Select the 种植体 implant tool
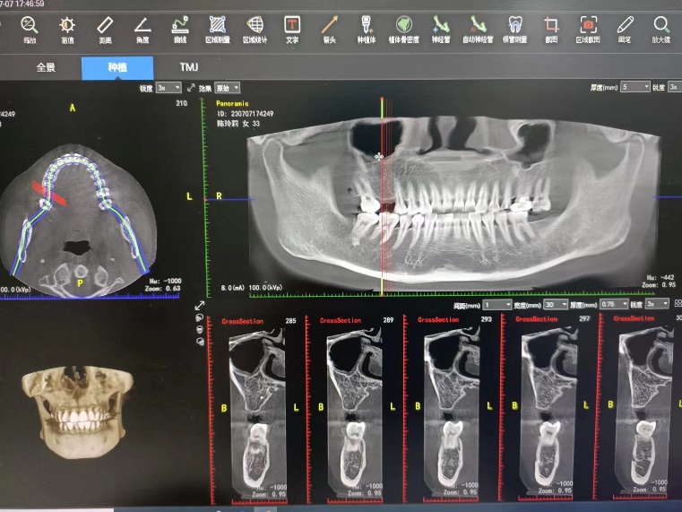The image size is (682, 512). 367,30
